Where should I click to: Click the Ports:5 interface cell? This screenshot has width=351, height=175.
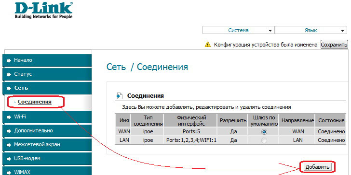click(x=191, y=131)
